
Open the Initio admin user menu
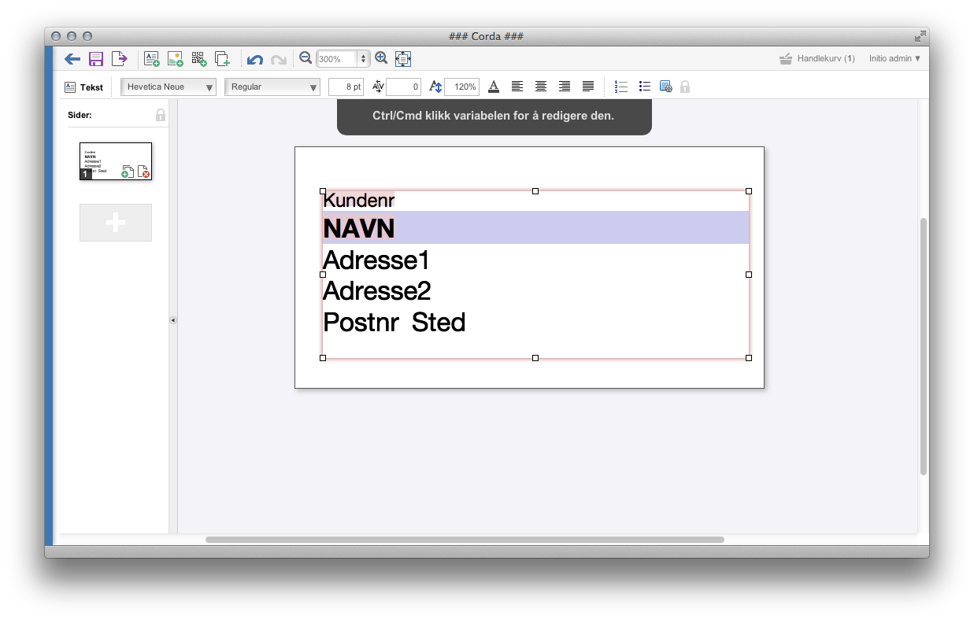coord(894,58)
